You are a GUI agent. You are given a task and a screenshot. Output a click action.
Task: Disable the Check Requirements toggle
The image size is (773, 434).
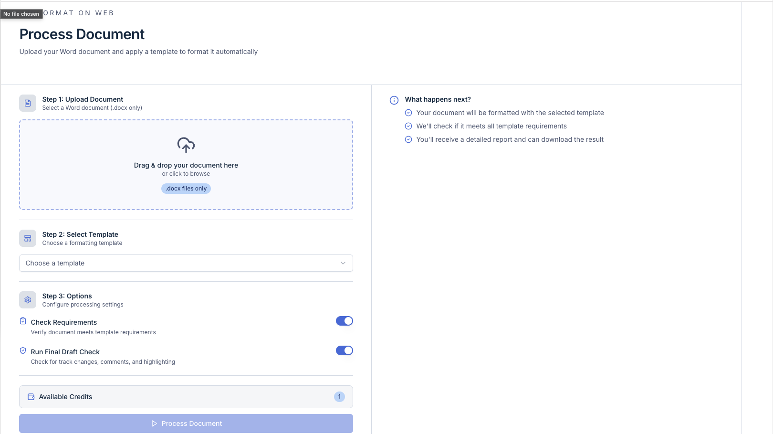(344, 321)
